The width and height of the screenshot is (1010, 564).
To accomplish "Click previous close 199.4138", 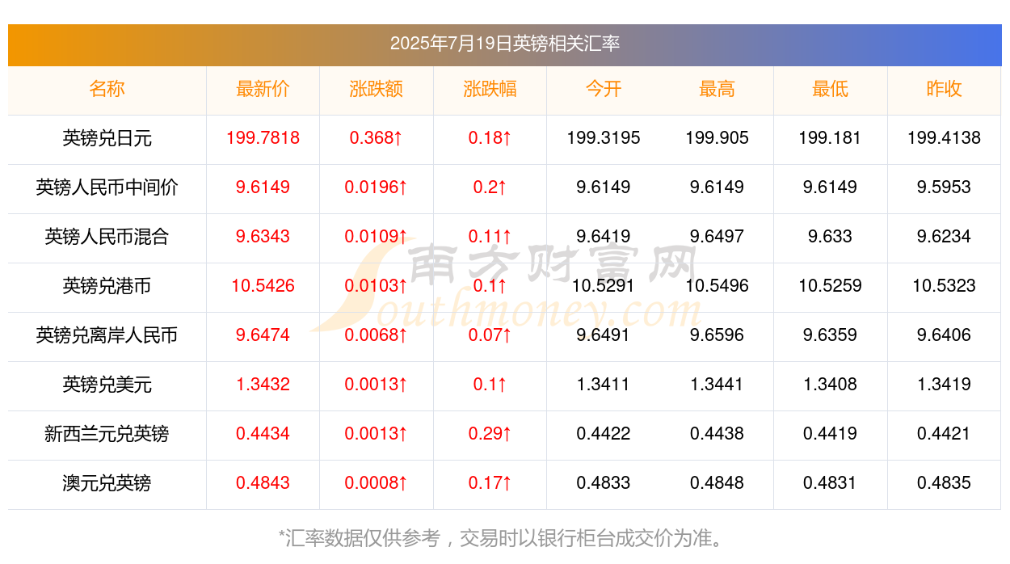I will point(944,138).
